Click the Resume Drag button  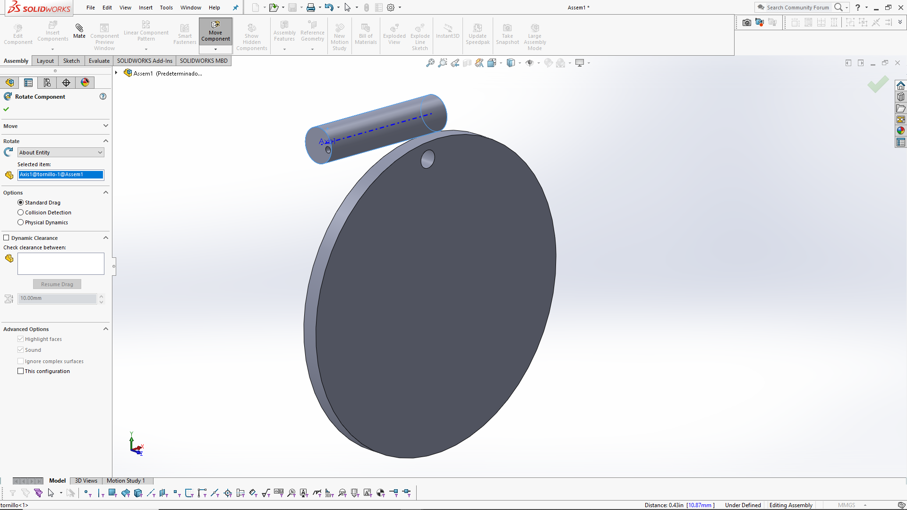coord(57,284)
